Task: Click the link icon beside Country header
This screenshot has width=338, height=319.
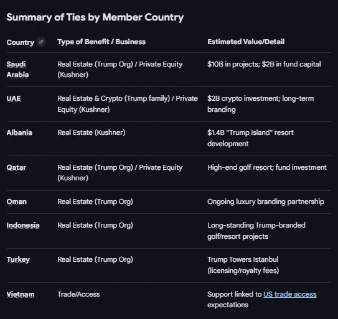Action: point(41,42)
